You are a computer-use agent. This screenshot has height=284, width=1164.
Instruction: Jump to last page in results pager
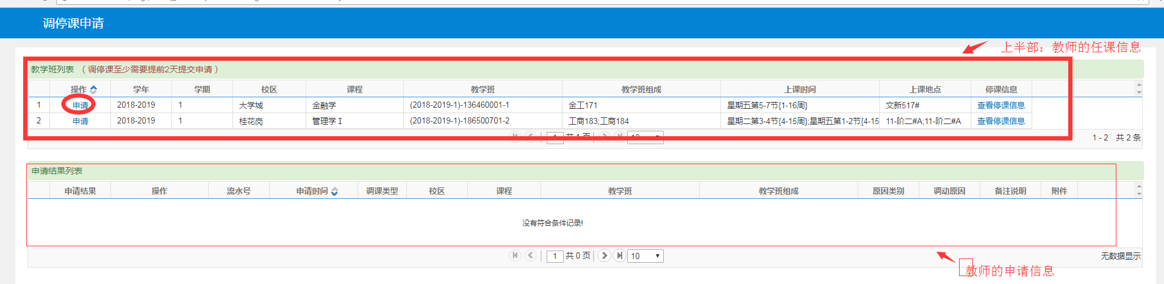(619, 255)
